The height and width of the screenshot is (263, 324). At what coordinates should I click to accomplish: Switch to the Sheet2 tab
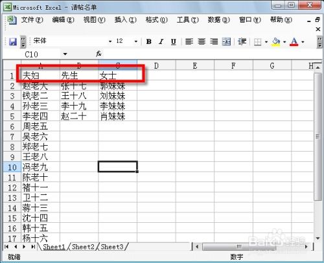[83, 247]
